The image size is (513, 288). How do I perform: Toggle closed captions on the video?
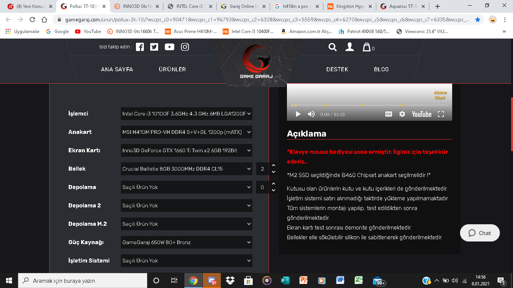pos(389,114)
